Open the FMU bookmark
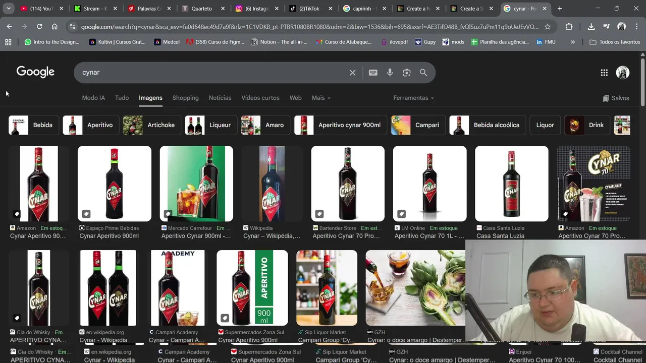The image size is (646, 363). click(546, 42)
